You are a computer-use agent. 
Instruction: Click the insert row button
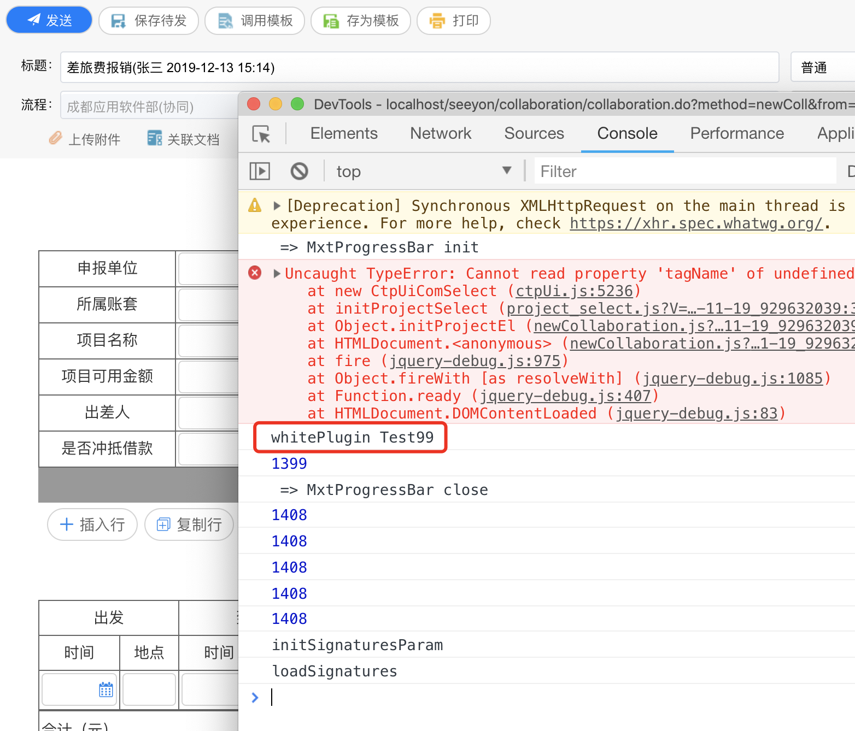click(x=92, y=524)
